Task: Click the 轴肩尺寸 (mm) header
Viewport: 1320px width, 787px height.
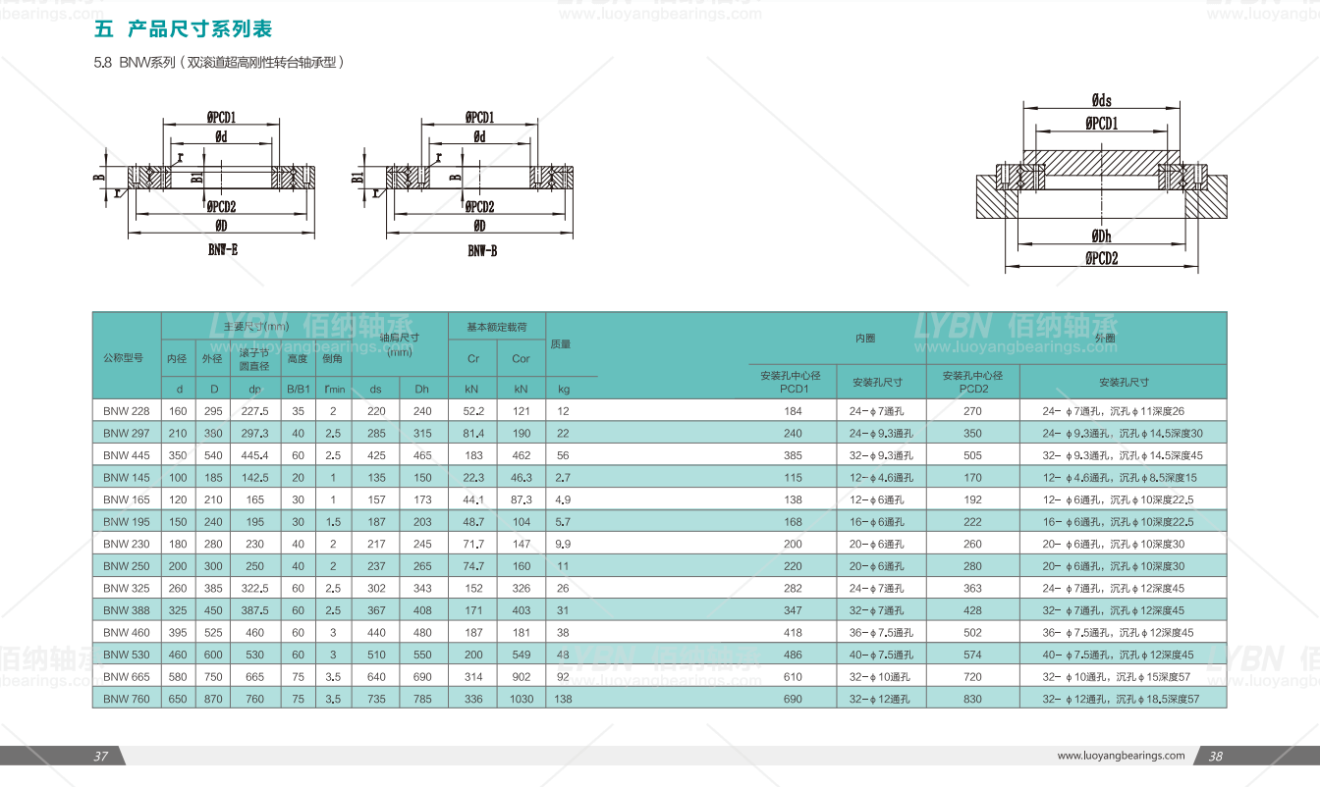Action: (400, 344)
